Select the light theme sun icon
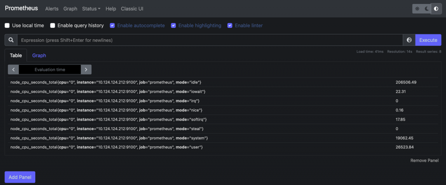The height and width of the screenshot is (185, 446). coord(417,9)
